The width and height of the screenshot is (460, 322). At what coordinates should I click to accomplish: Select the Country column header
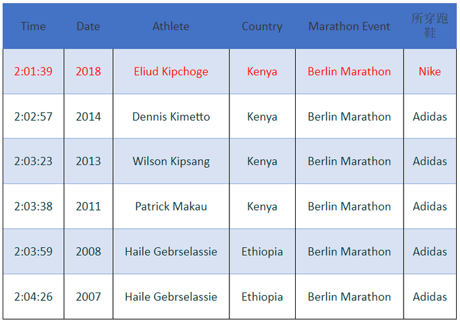(x=262, y=26)
